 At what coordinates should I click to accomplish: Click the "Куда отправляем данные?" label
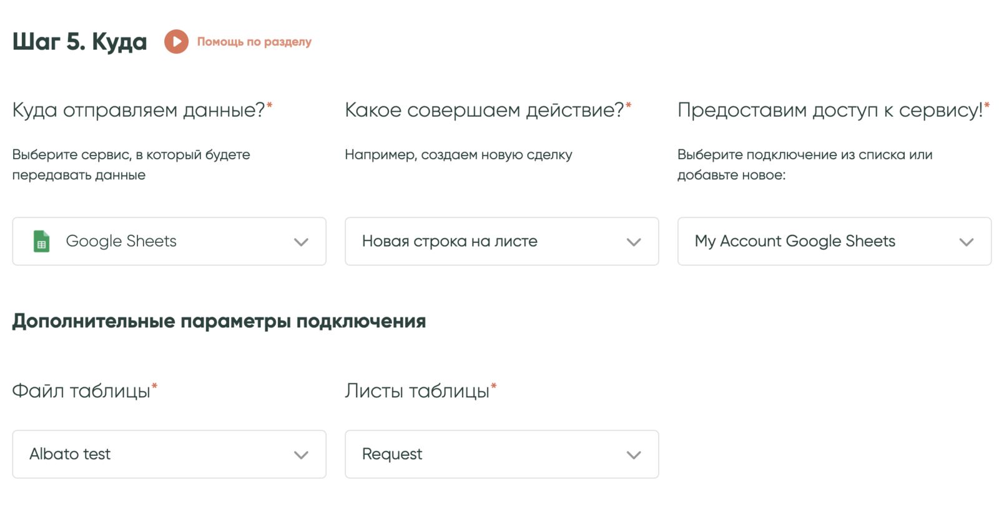coord(139,110)
